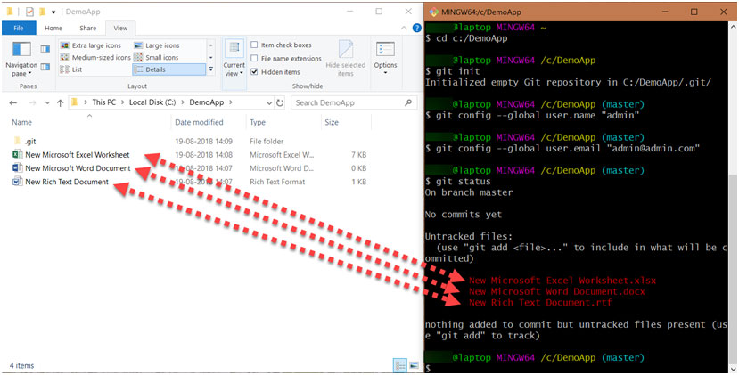Select Extra large icons layout
739x375 pixels.
pyautogui.click(x=94, y=45)
